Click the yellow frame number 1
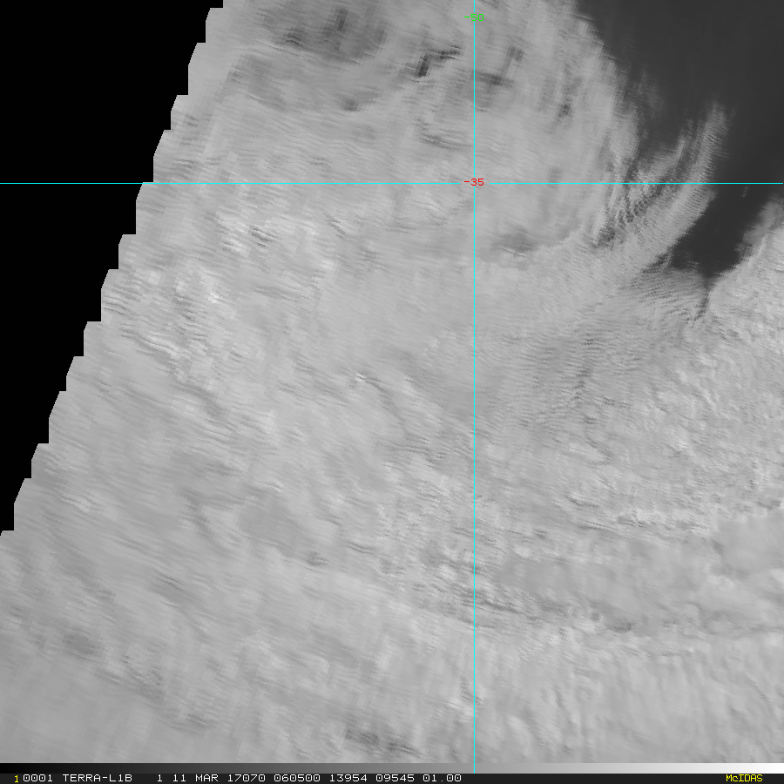 (x=17, y=779)
